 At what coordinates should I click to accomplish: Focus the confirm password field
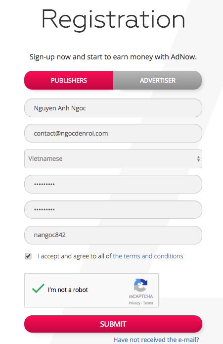[113, 209]
